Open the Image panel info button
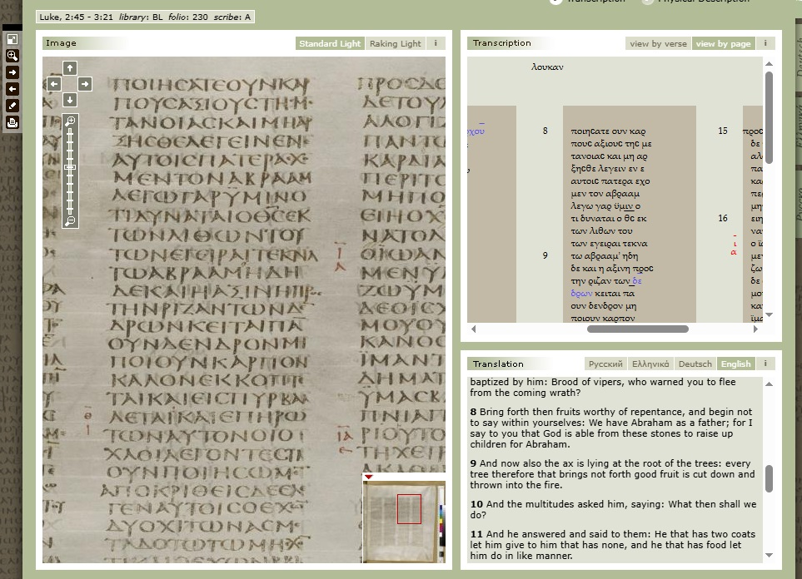Viewport: 802px width, 579px height. [436, 43]
